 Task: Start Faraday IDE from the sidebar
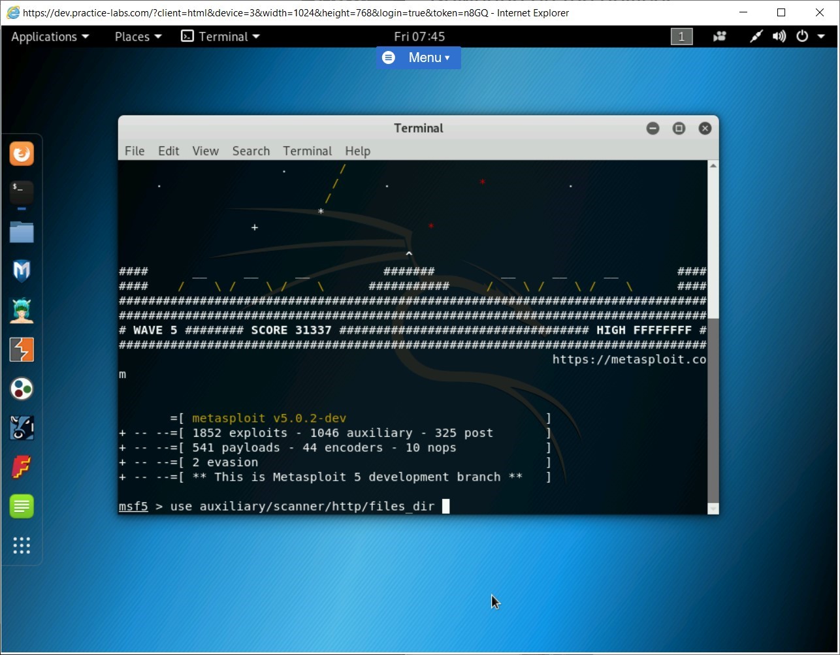click(22, 467)
